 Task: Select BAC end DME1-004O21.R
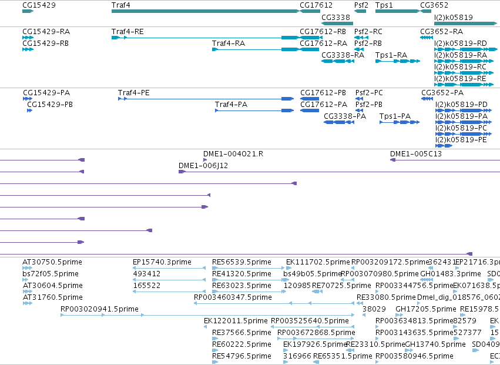click(x=205, y=160)
